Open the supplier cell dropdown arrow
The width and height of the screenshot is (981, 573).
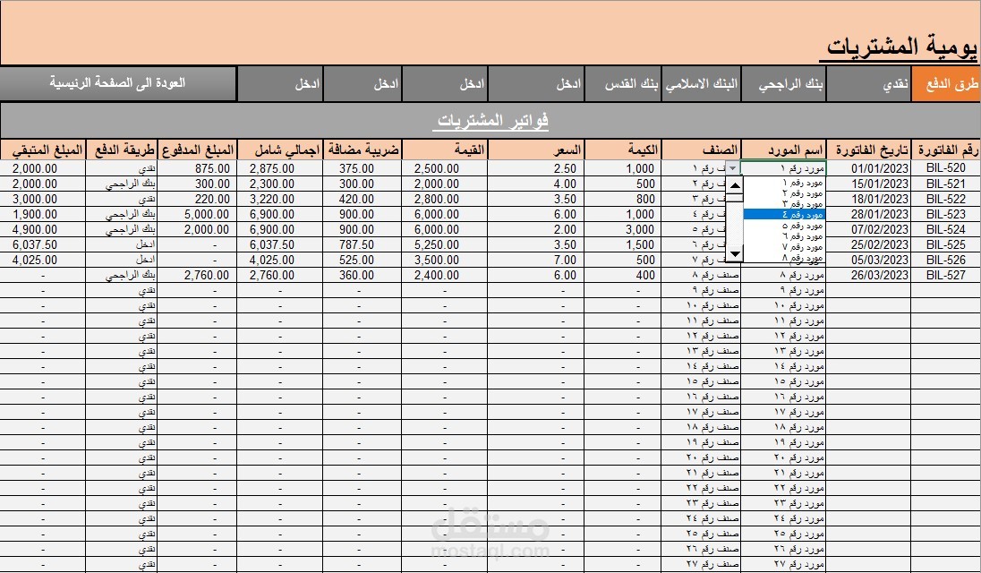click(733, 168)
